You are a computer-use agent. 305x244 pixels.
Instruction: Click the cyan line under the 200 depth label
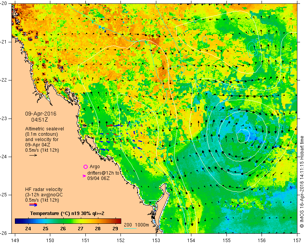coord(130,228)
